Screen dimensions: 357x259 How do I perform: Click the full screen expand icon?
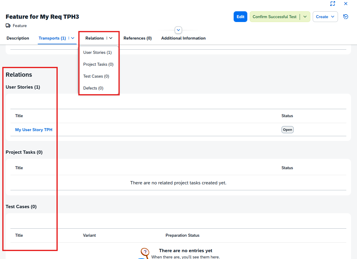point(333,4)
